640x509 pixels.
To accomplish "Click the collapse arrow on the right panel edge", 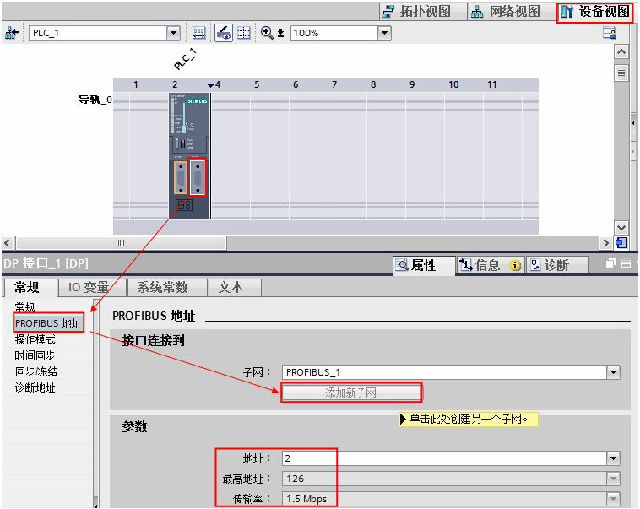I will [633, 122].
